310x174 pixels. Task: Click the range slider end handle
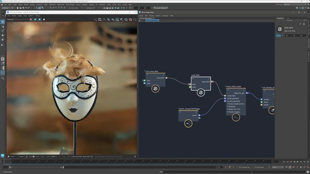point(63,167)
